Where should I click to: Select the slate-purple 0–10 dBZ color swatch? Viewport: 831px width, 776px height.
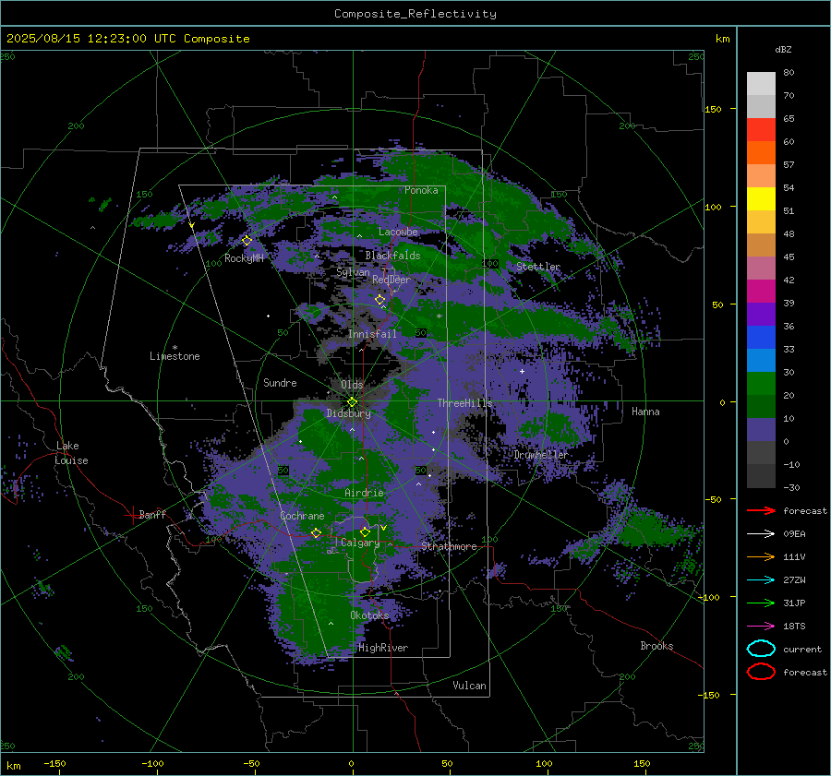(761, 429)
